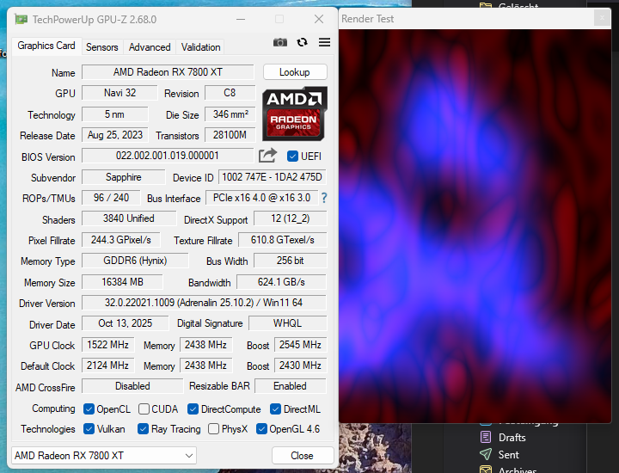Image resolution: width=619 pixels, height=473 pixels.
Task: Click the Bus Interface question mark
Action: tap(324, 198)
